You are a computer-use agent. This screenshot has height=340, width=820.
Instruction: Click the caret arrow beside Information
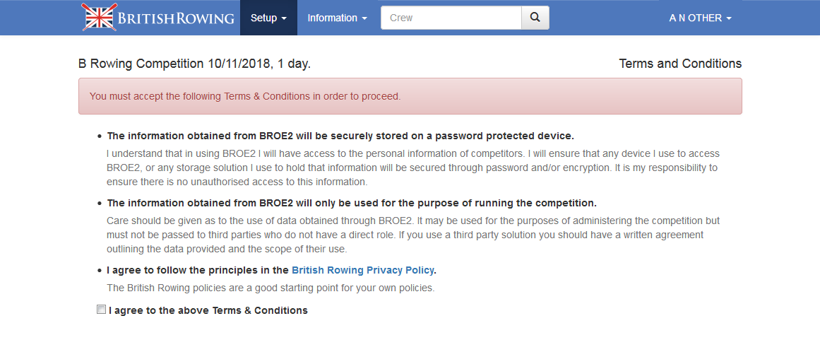pyautogui.click(x=364, y=18)
